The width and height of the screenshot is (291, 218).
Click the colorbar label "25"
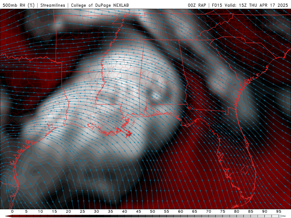click(x=83, y=211)
